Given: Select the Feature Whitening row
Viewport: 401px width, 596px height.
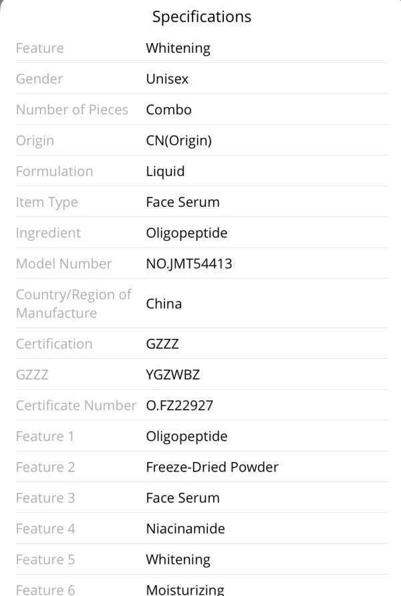Looking at the screenshot, I should click(x=202, y=48).
